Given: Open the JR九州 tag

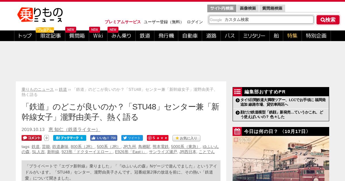Looking at the screenshot, I should pyautogui.click(x=129, y=147).
